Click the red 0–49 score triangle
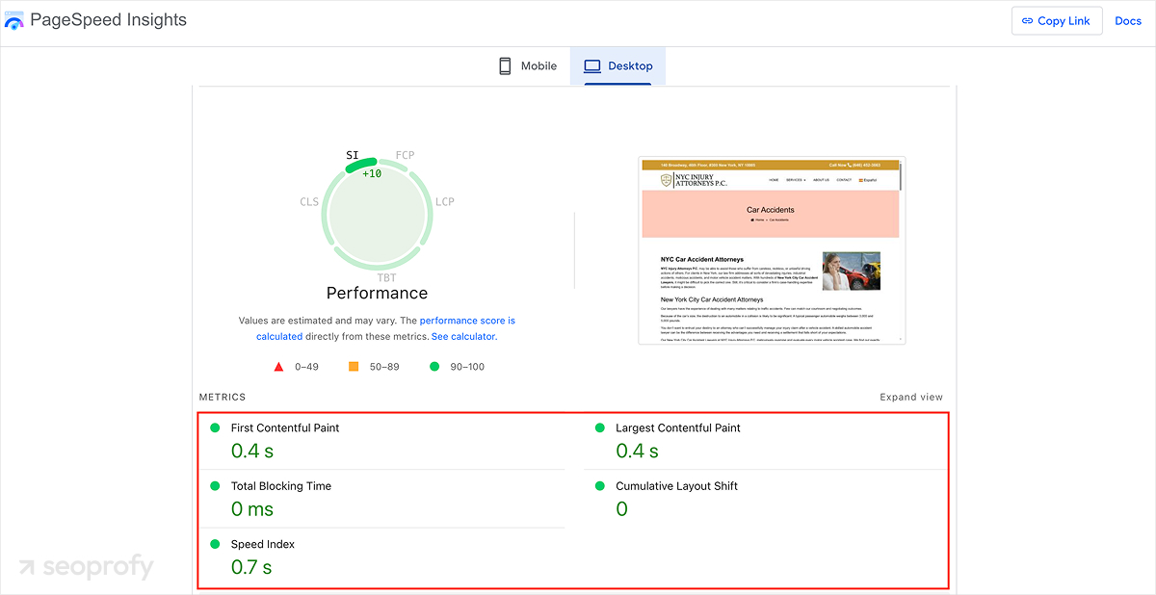This screenshot has height=595, width=1156. (278, 366)
